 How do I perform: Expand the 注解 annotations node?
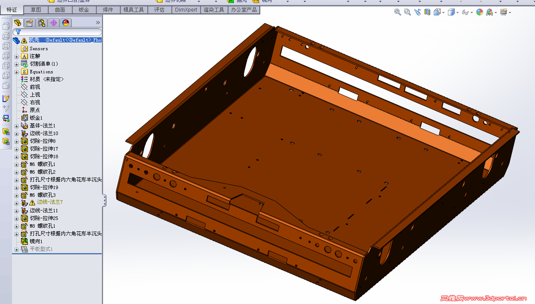(x=17, y=56)
